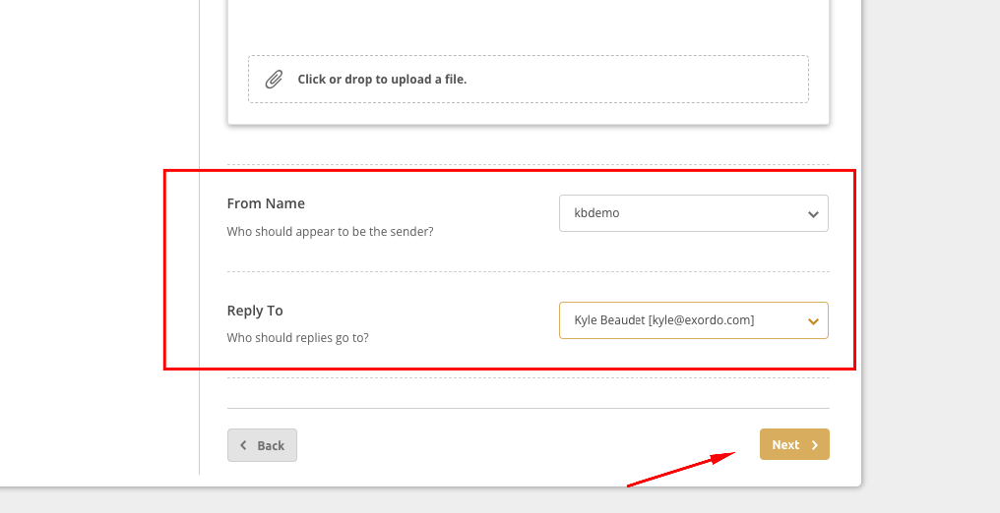Click the Reply To label
The image size is (1000, 513).
(255, 311)
